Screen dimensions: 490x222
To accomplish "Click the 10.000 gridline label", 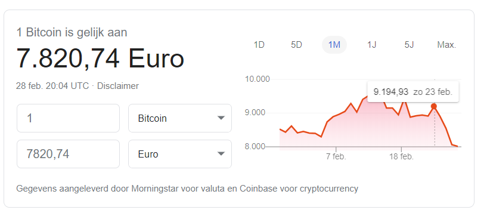I will coord(257,79).
